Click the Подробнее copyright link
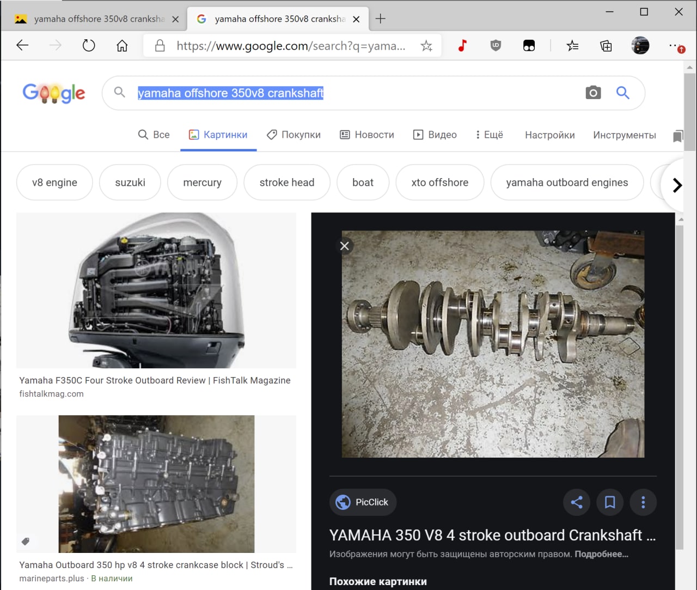 pyautogui.click(x=601, y=554)
